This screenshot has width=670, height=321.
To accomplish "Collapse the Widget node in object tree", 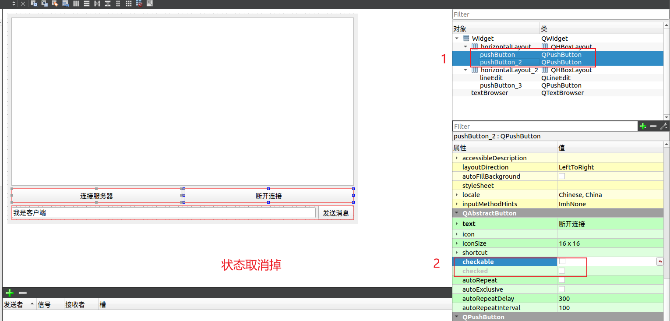I will pos(457,39).
